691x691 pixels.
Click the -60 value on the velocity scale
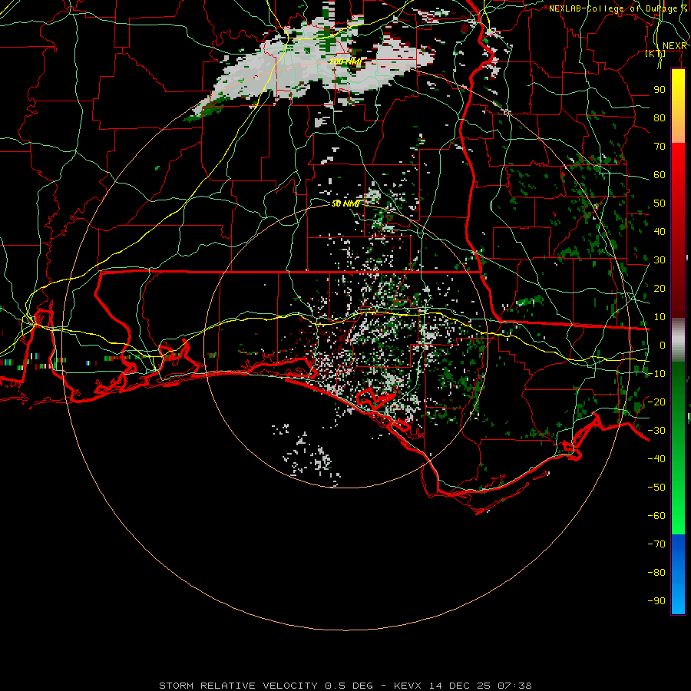click(656, 516)
